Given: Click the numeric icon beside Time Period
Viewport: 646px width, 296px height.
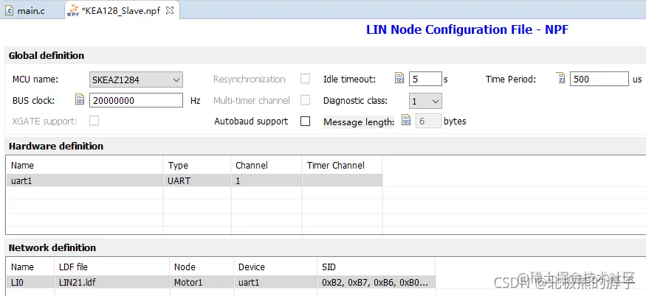Looking at the screenshot, I should (560, 79).
